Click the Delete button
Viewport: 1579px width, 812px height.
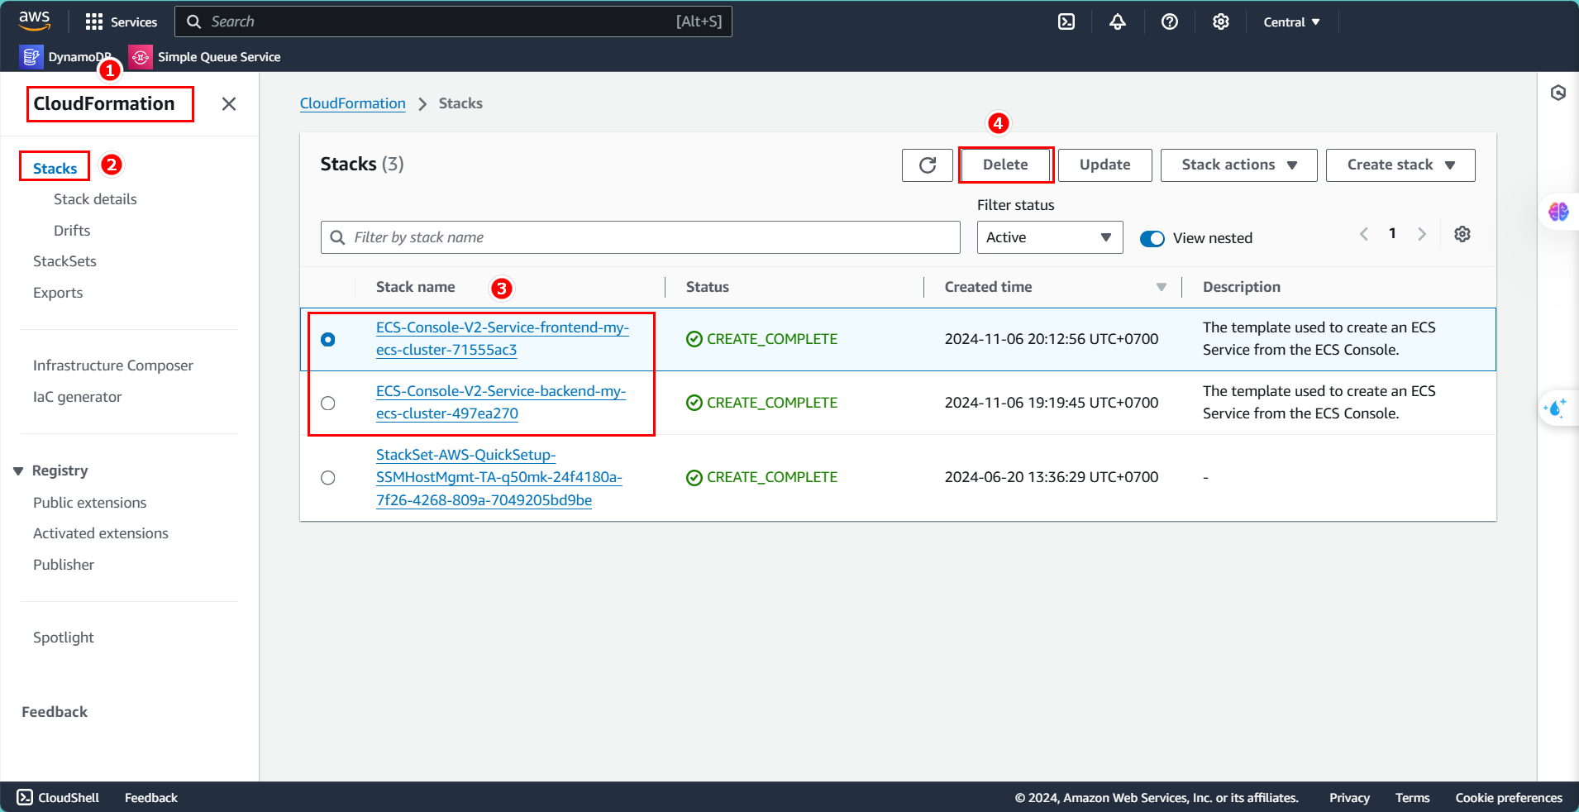(x=1005, y=165)
